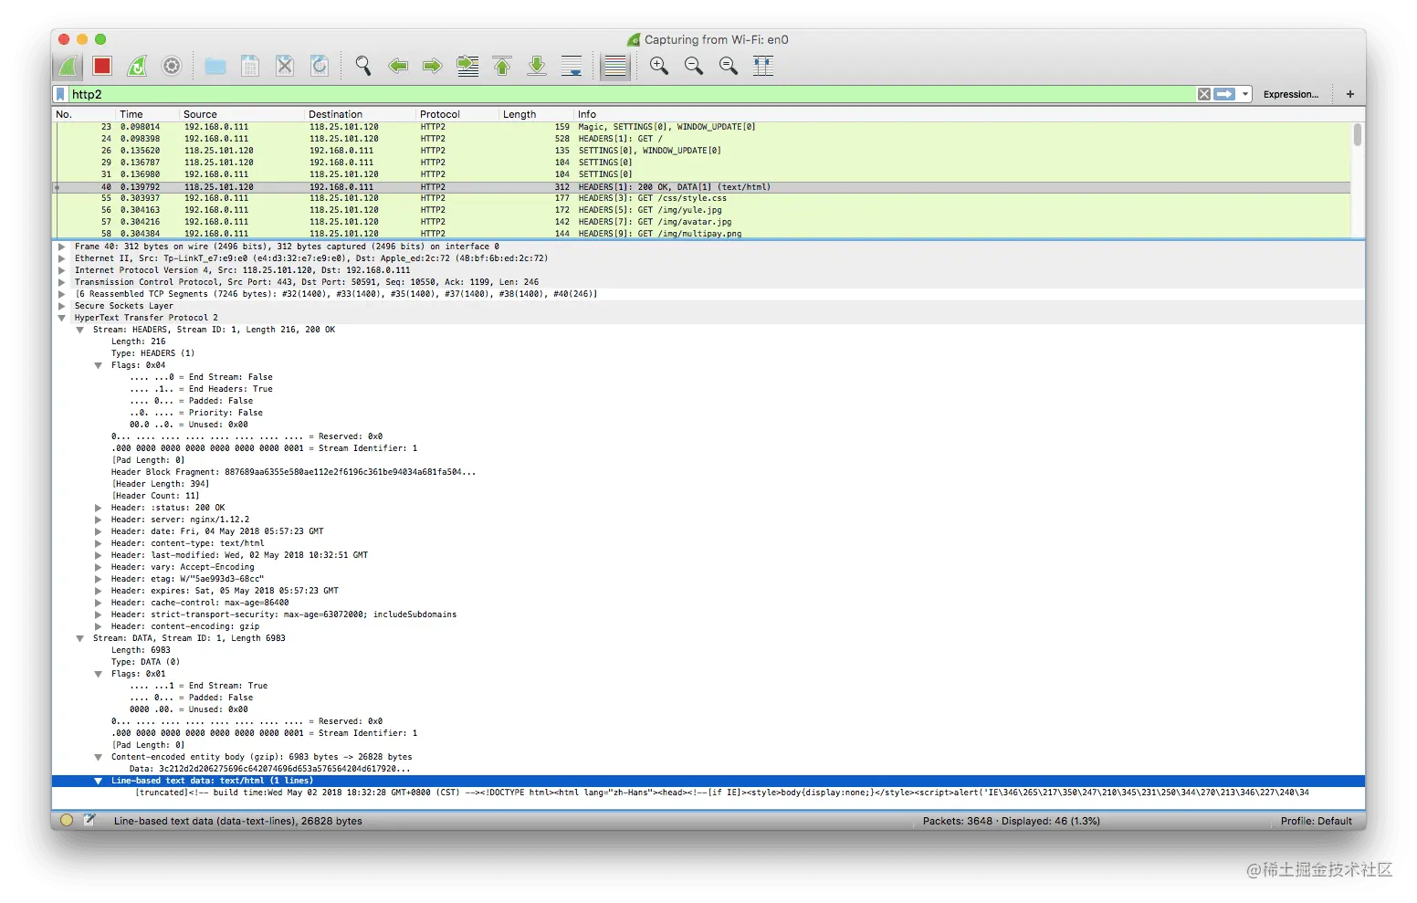Viewport: 1417px width, 903px height.
Task: Expand Reassembled TCP Segments node
Action: (x=61, y=294)
